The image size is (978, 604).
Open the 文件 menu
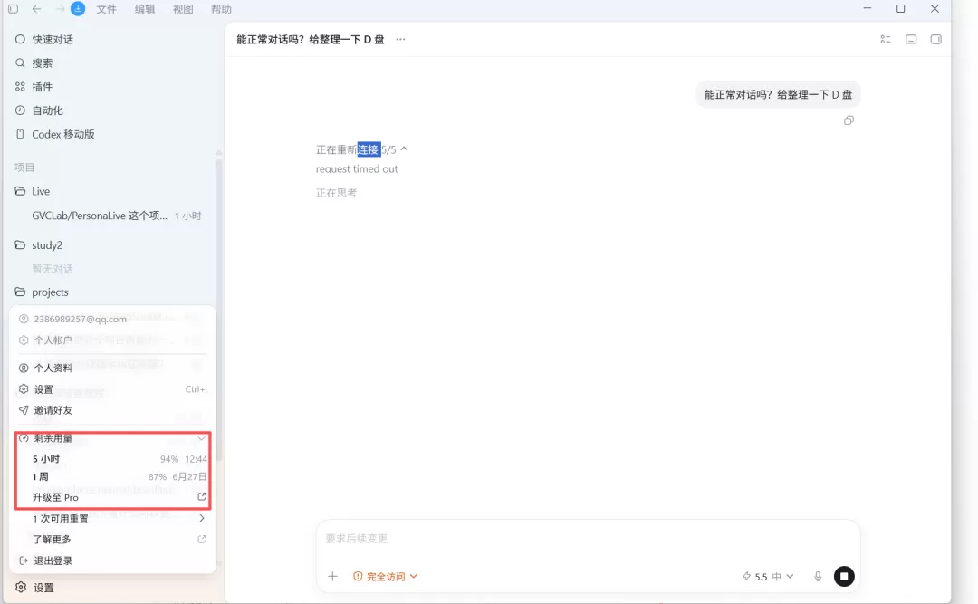[107, 9]
